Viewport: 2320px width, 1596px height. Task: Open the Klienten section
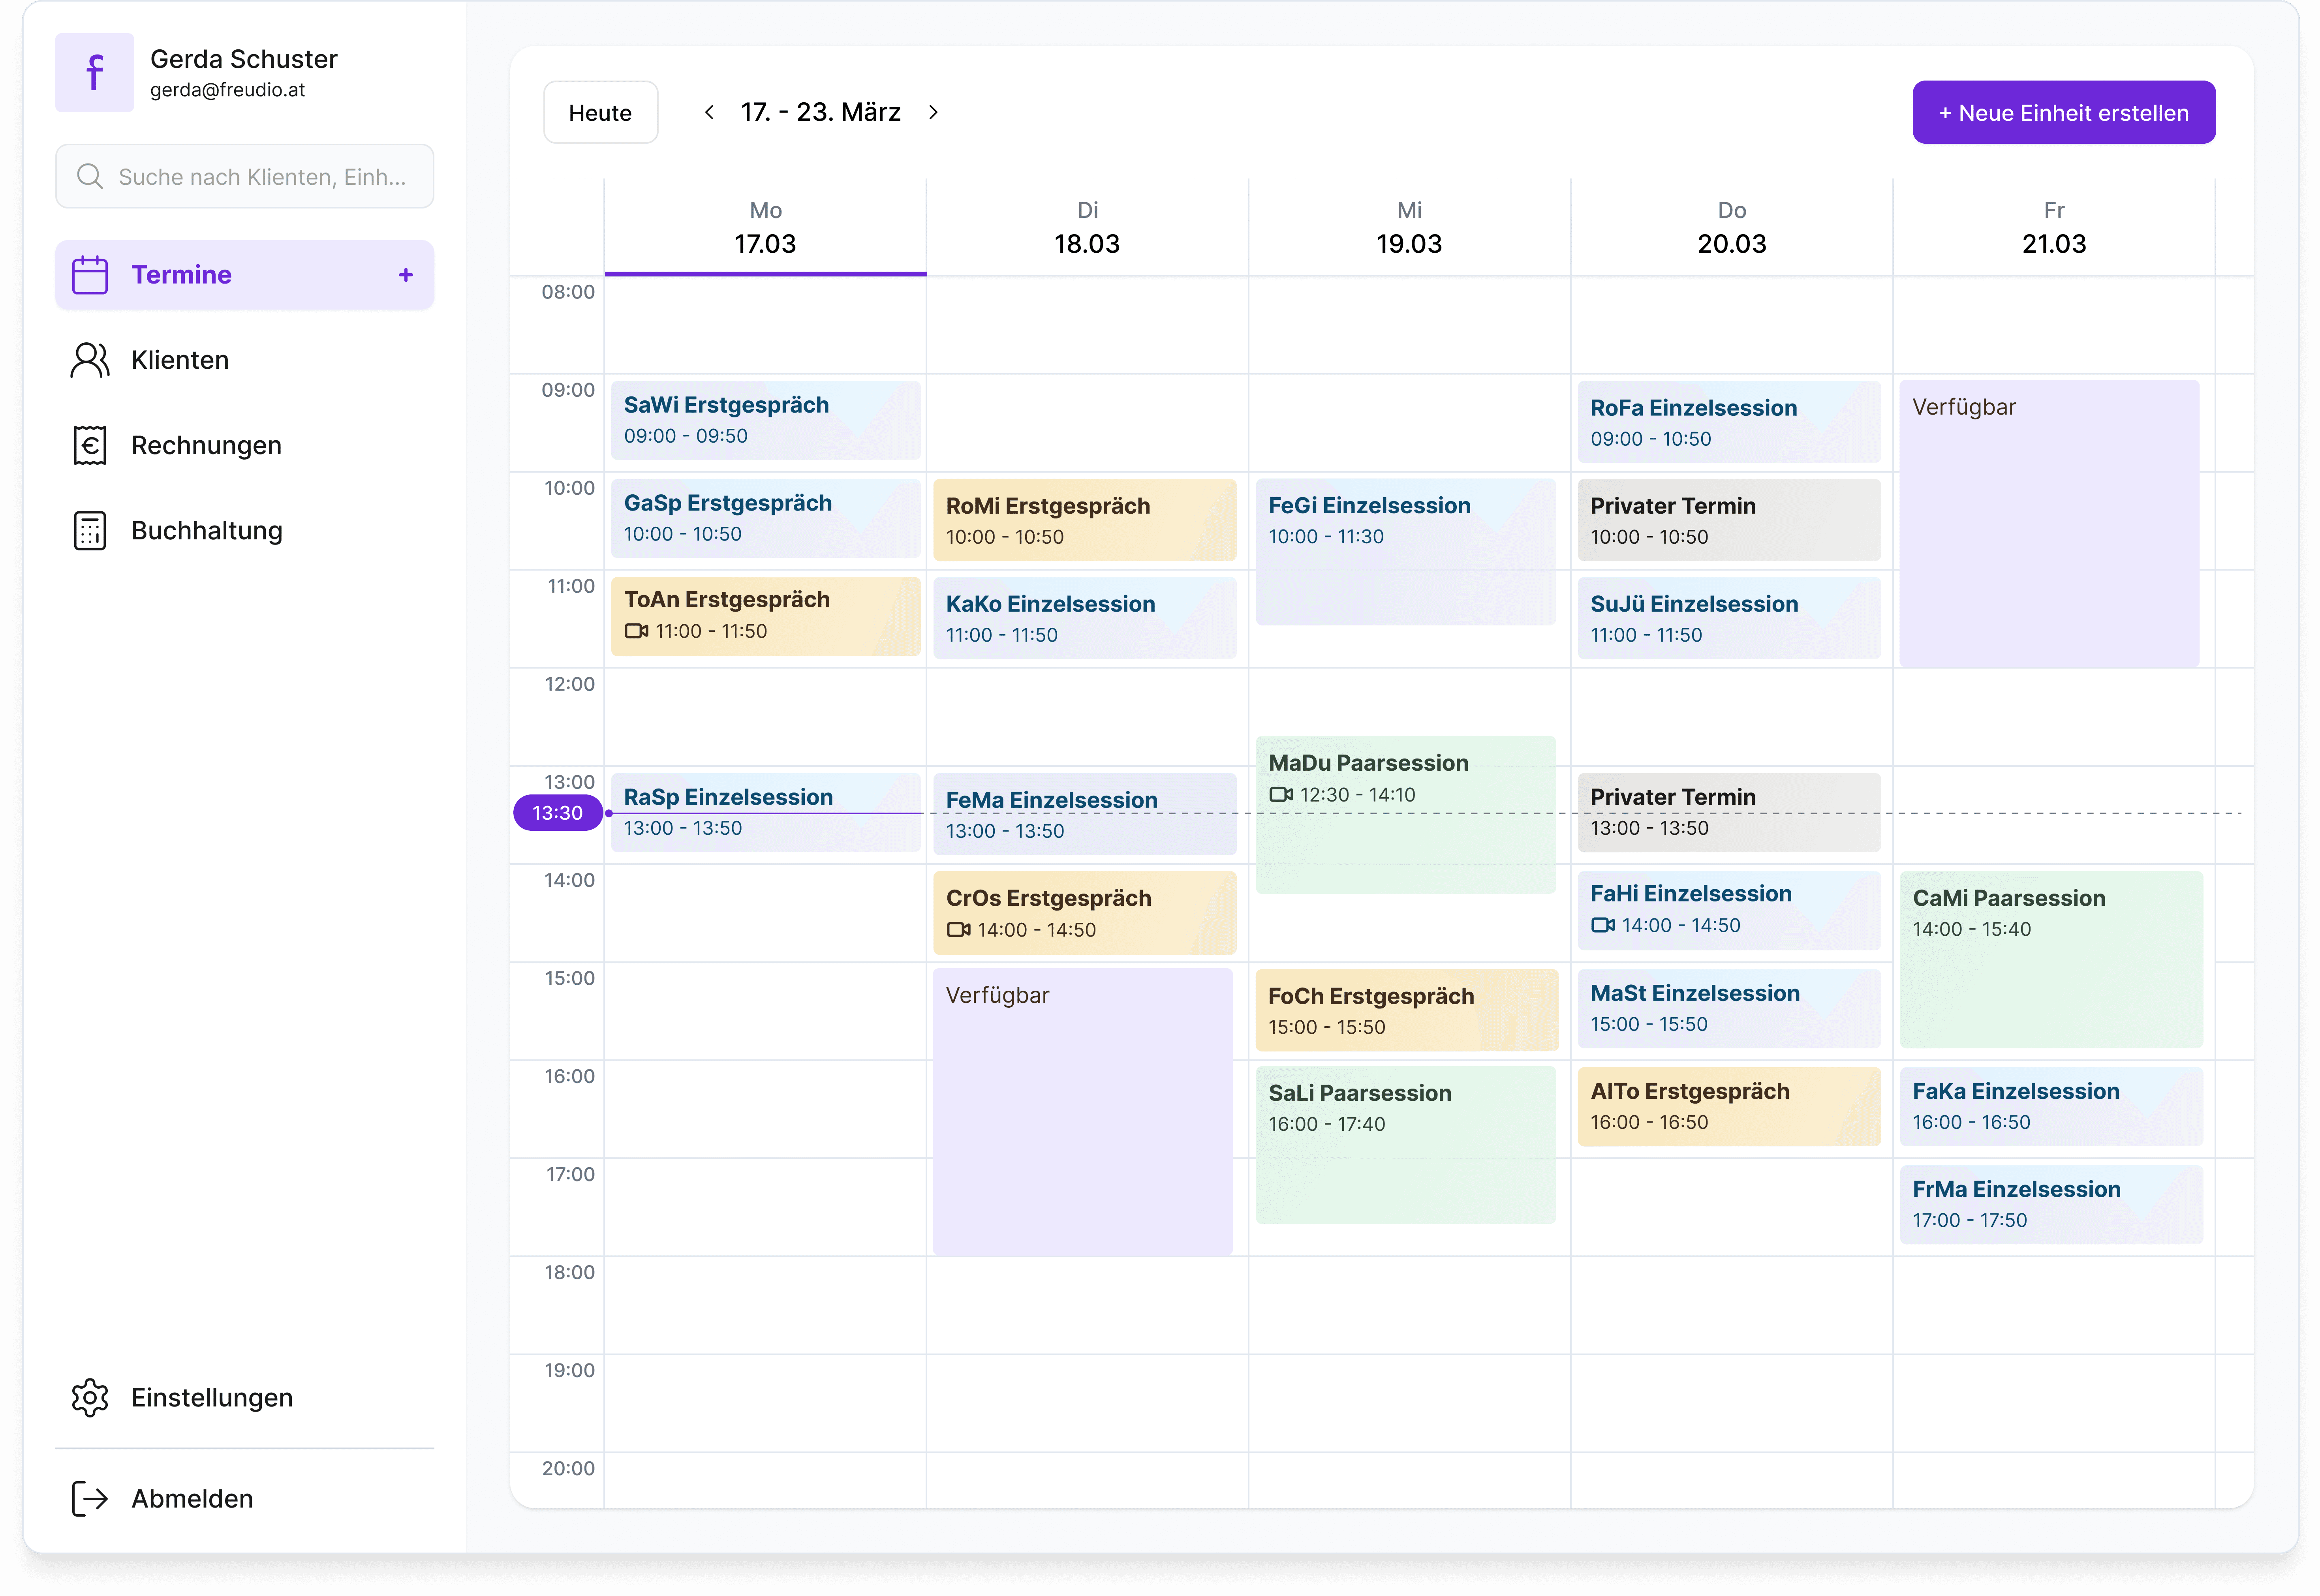tap(245, 360)
